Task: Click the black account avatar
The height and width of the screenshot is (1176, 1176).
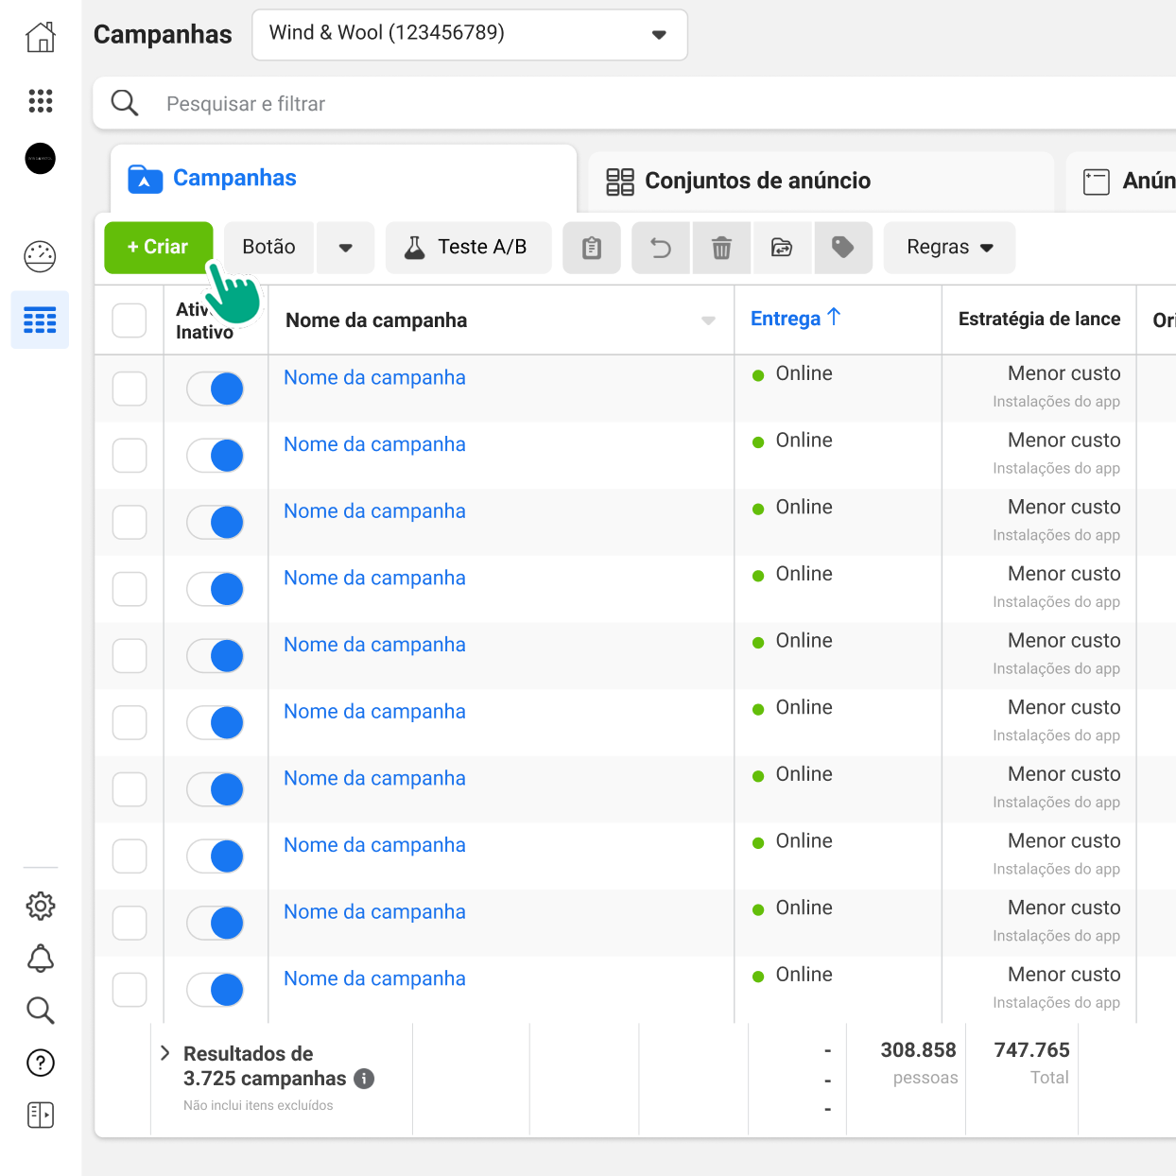Action: tap(41, 158)
